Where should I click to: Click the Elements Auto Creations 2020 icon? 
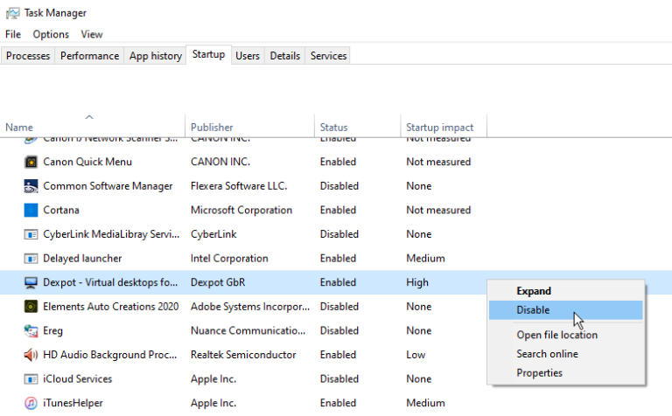(x=31, y=307)
